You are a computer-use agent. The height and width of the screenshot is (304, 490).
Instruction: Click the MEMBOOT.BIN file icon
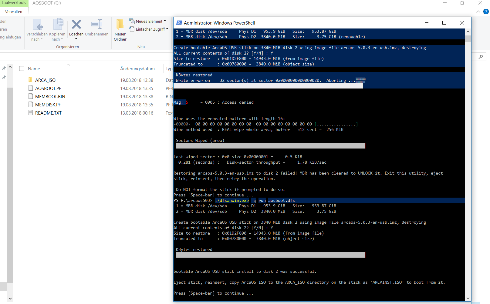(x=30, y=96)
